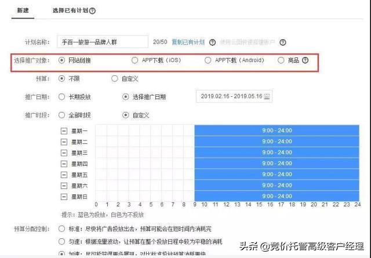Click help icon next to 商品
This screenshot has width=371, height=258.
click(x=305, y=60)
